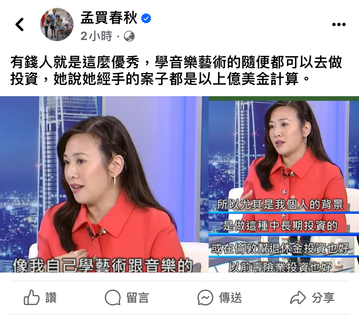Viewport: 359px width, 322px height.
Task: Send post via 傳送 label
Action: point(230,298)
